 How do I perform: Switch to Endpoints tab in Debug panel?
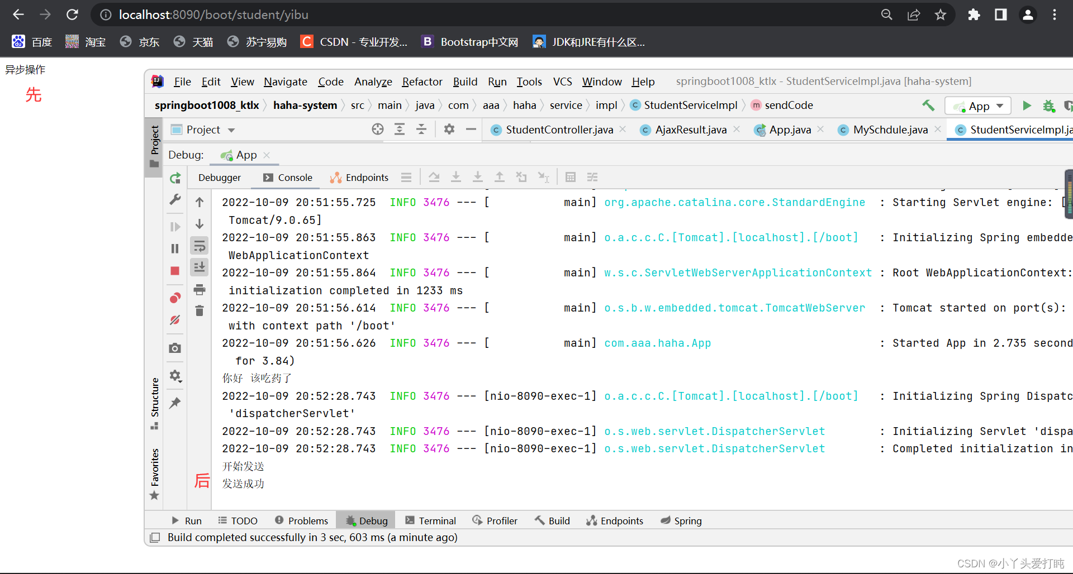(359, 178)
